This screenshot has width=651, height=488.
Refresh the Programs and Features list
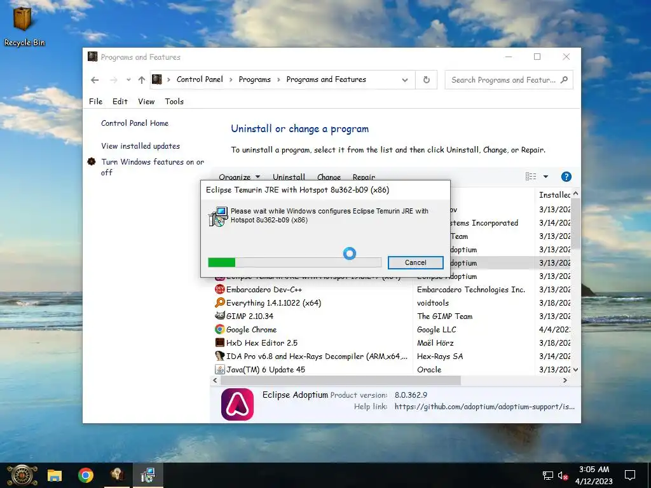427,79
